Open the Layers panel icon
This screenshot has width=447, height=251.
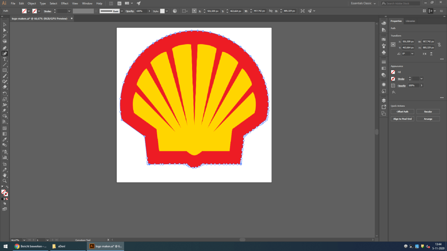[384, 99]
